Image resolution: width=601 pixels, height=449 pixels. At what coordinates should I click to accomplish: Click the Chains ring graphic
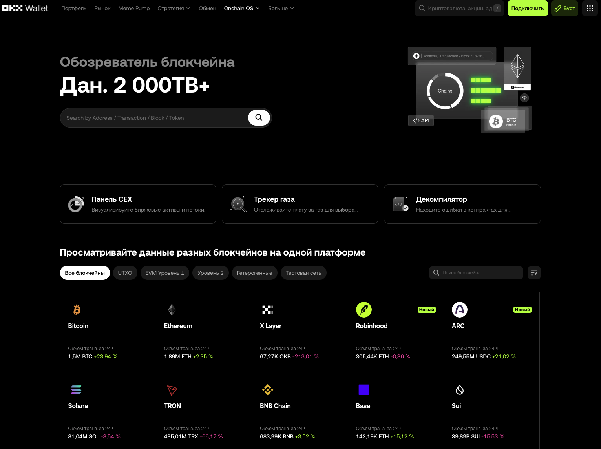pyautogui.click(x=445, y=91)
